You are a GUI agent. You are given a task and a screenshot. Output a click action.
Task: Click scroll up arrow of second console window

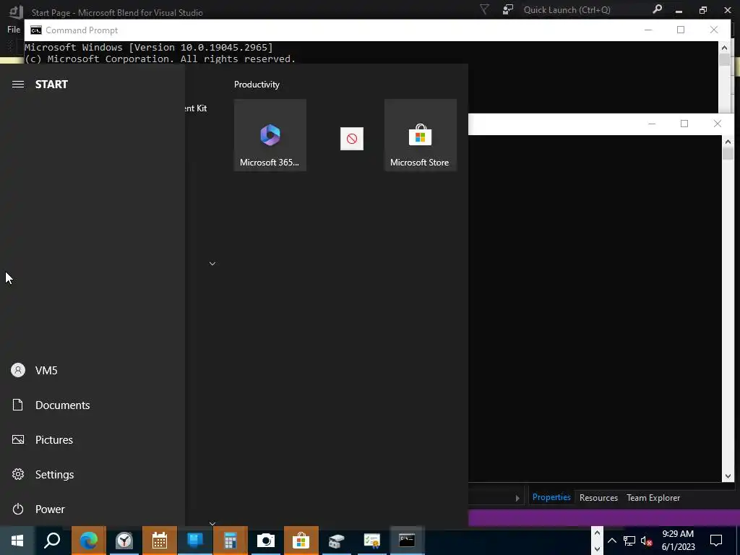tap(727, 142)
